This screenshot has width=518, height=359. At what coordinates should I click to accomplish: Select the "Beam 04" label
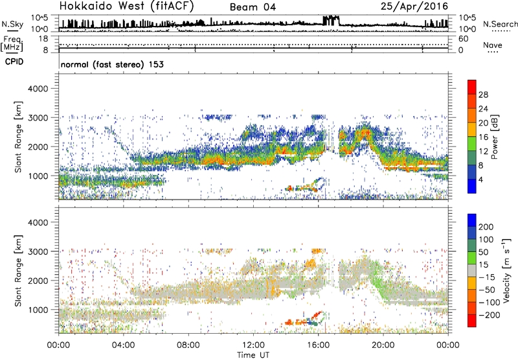(x=253, y=7)
